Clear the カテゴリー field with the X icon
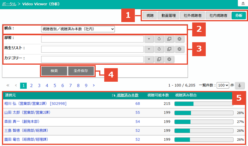 (x=169, y=59)
